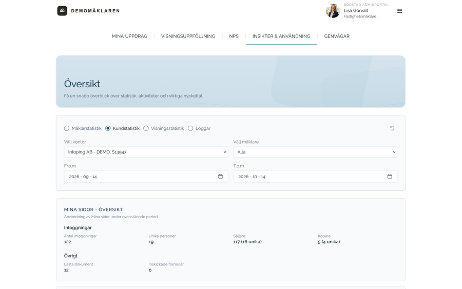Open the From date calendar picker icon
This screenshot has height=289, width=462.
click(220, 176)
